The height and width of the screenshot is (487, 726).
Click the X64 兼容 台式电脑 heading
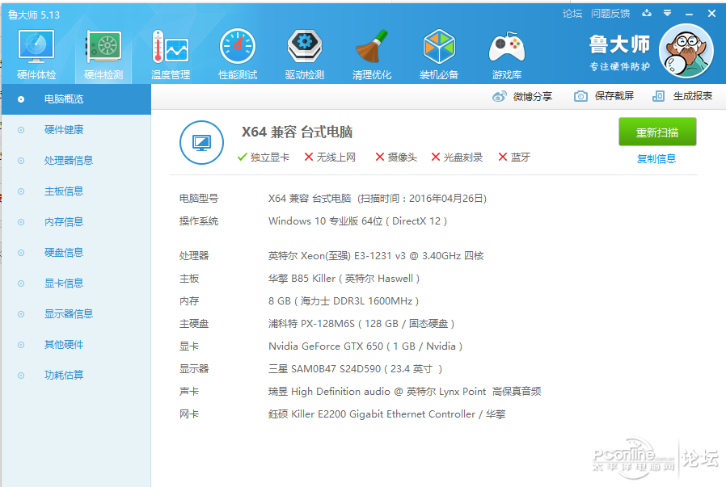297,132
